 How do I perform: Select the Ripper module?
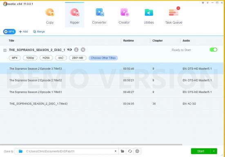click(x=75, y=15)
